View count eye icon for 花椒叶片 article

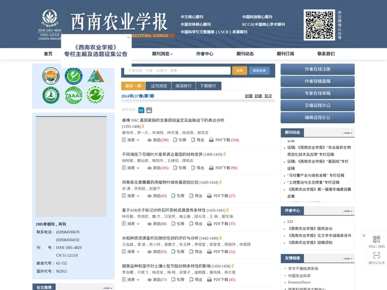coord(149,168)
